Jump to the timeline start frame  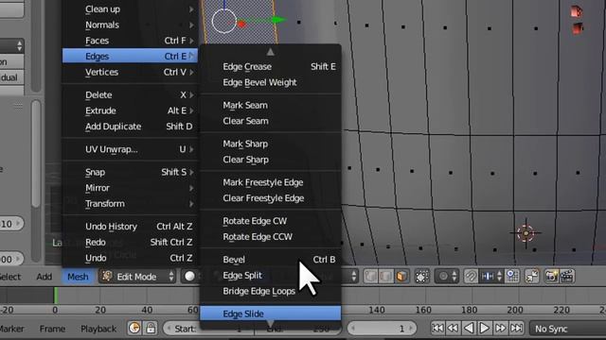[437, 329]
